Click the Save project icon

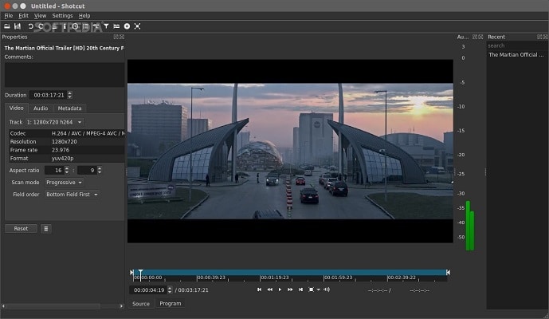pyautogui.click(x=18, y=26)
